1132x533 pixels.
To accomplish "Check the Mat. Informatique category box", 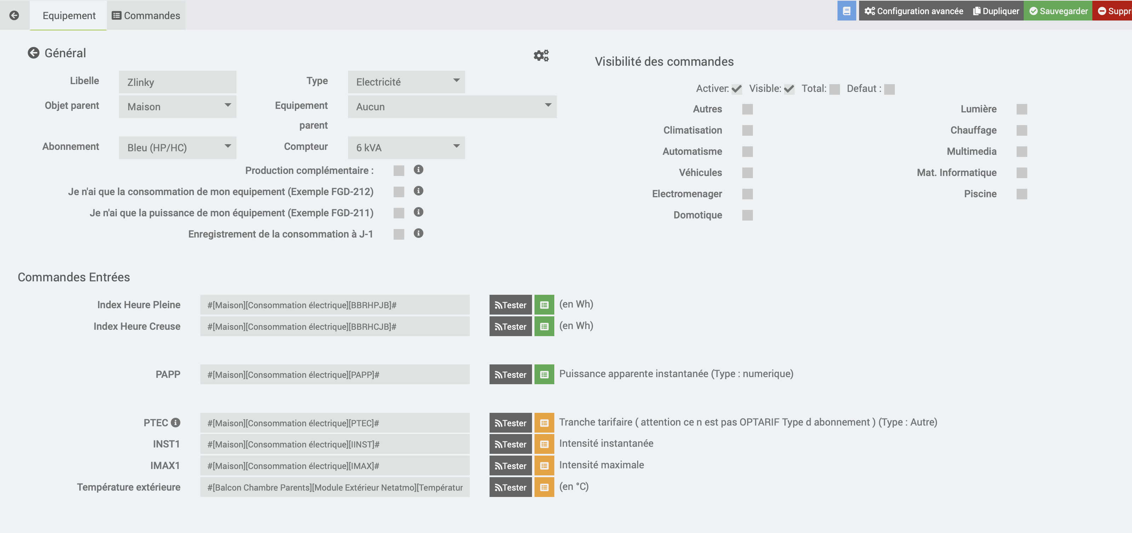I will tap(1022, 173).
